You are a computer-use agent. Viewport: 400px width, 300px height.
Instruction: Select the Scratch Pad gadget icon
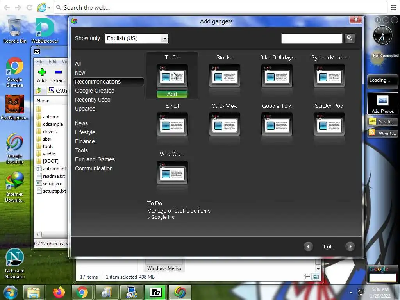329,124
